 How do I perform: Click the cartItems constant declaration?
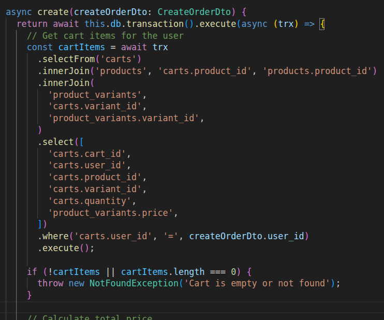coord(84,48)
